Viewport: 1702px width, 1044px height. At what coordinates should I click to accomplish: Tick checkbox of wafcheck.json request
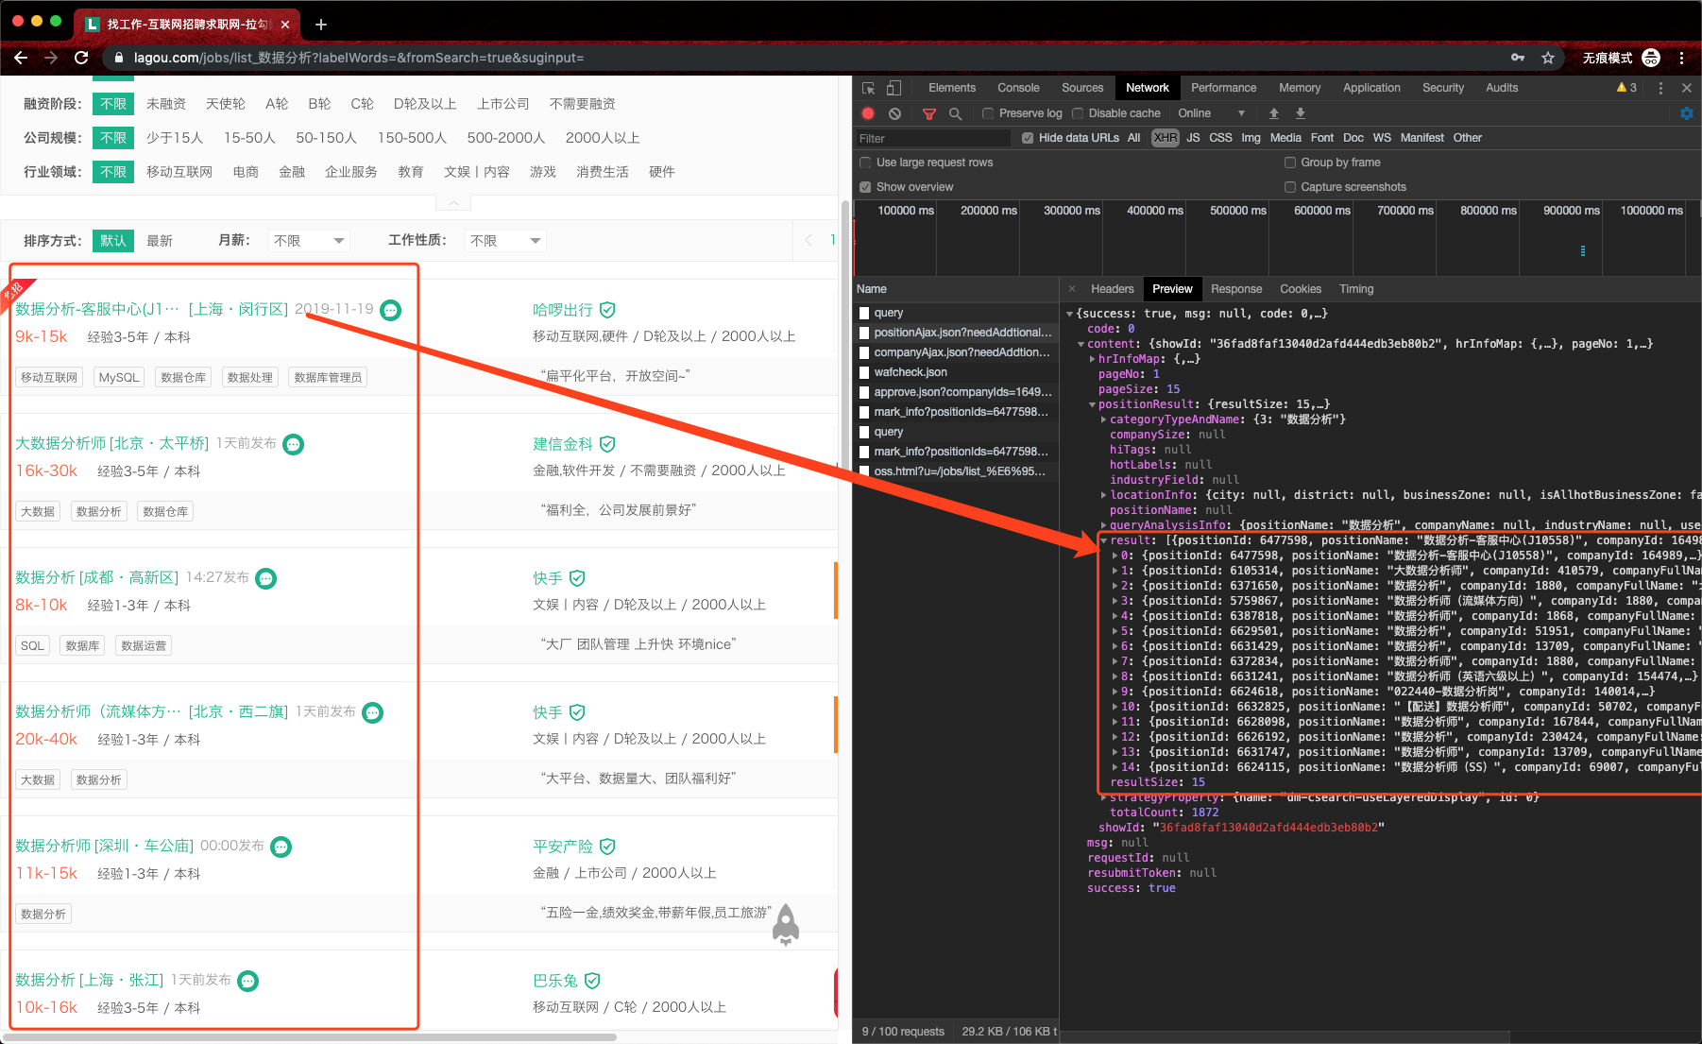coord(864,372)
